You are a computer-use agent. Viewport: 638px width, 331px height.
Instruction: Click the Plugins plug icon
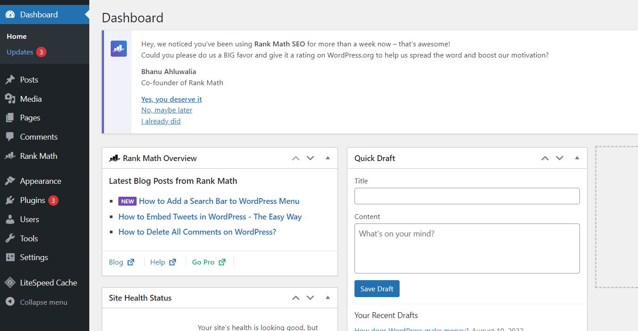tap(10, 200)
